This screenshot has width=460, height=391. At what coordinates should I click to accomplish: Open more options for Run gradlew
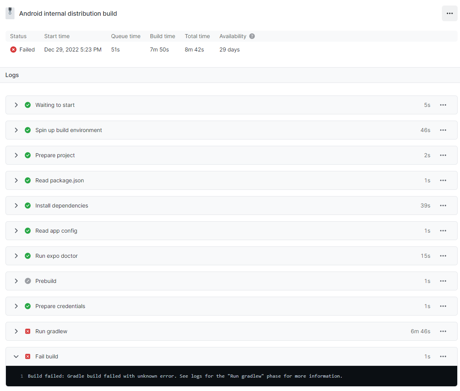click(x=443, y=331)
